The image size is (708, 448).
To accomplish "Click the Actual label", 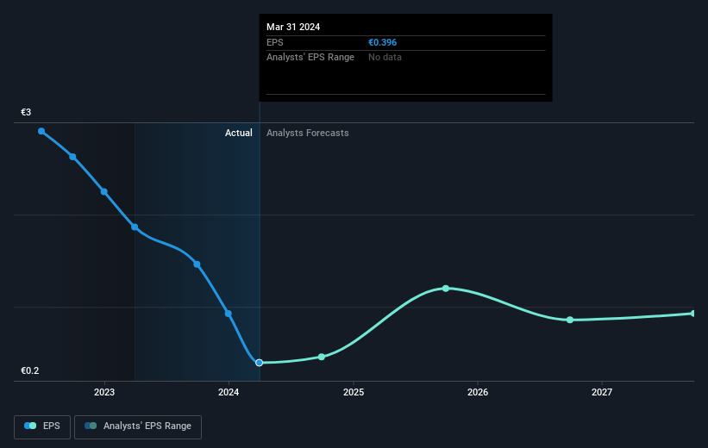I will 239,133.
